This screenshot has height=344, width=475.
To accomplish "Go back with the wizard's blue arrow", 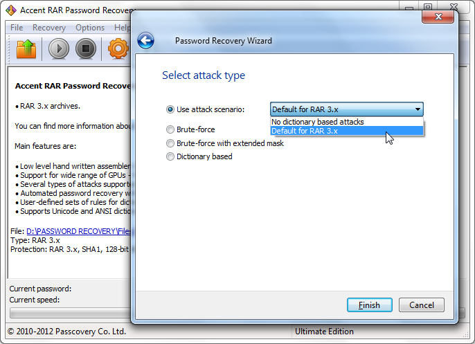I will tap(145, 41).
